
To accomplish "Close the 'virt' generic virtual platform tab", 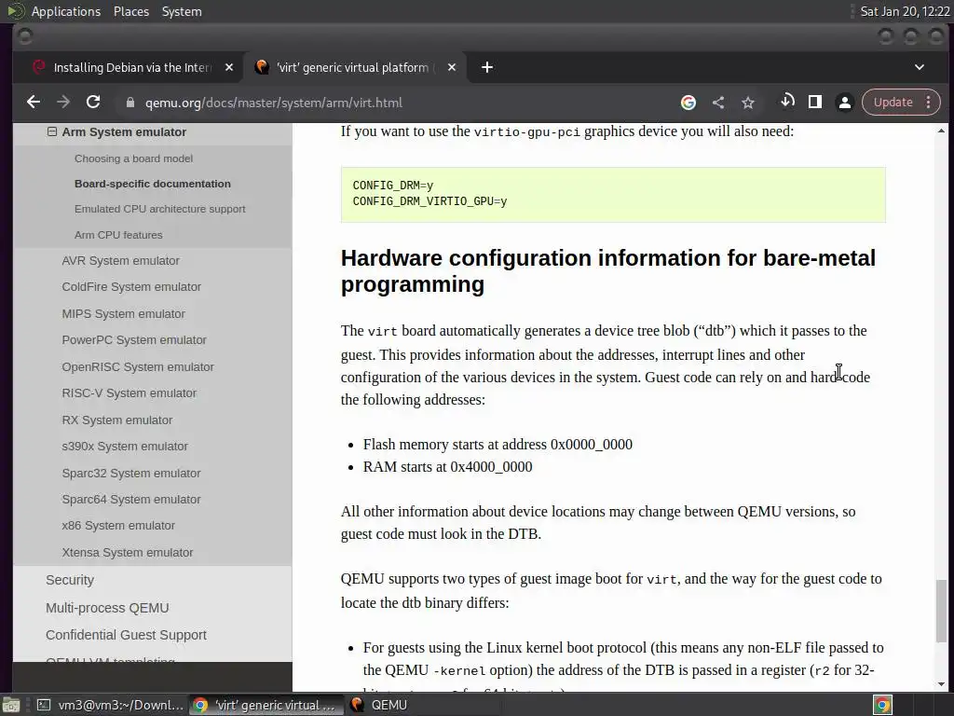I will click(452, 67).
